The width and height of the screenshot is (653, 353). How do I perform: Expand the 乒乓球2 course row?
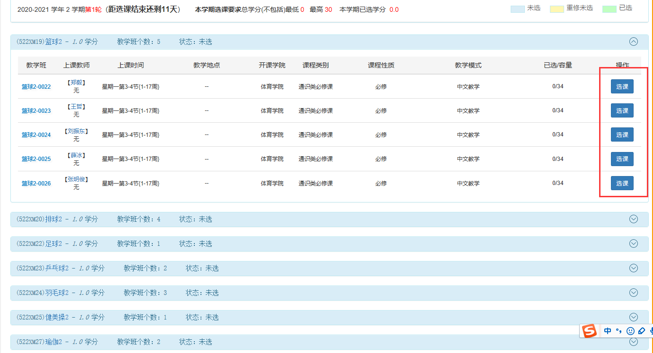tap(634, 268)
